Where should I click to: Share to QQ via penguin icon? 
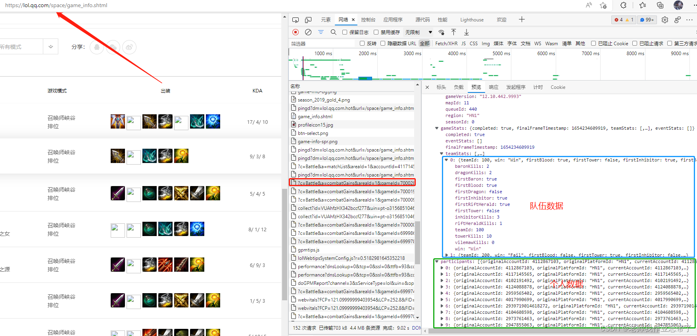[97, 47]
